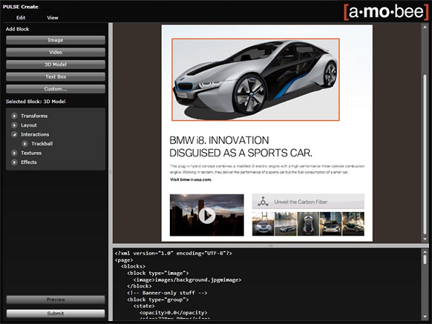Open the fifth car gallery thumbnail

point(353,224)
